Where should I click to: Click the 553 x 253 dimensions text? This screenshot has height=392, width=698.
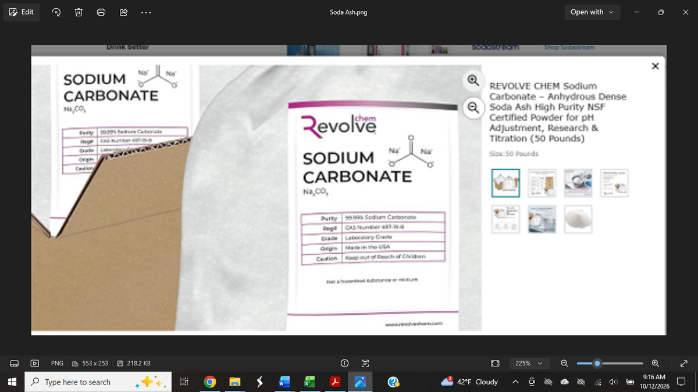pyautogui.click(x=95, y=364)
